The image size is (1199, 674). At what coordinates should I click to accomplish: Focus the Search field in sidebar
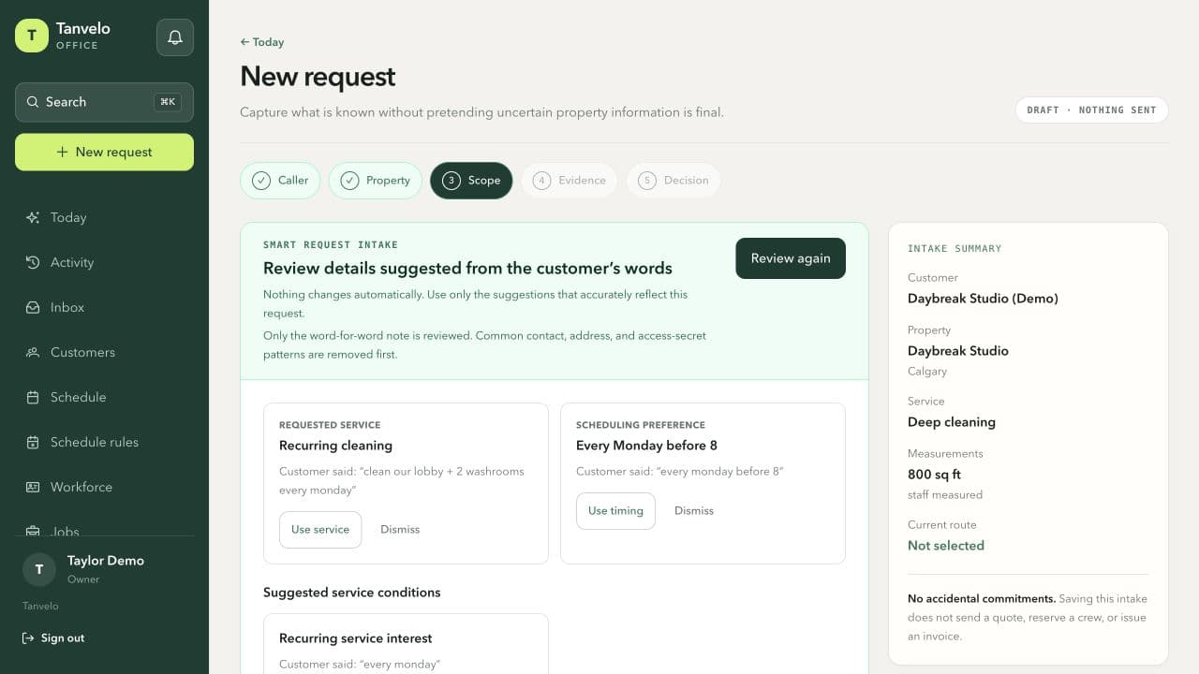[104, 102]
